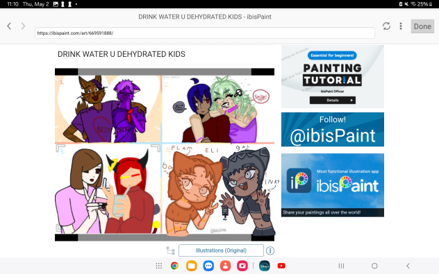The image size is (439, 274).
Task: Open the My Files folder app
Action: point(192,266)
